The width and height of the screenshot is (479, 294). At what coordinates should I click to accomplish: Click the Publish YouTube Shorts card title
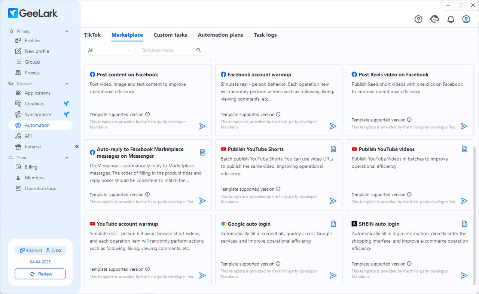256,149
